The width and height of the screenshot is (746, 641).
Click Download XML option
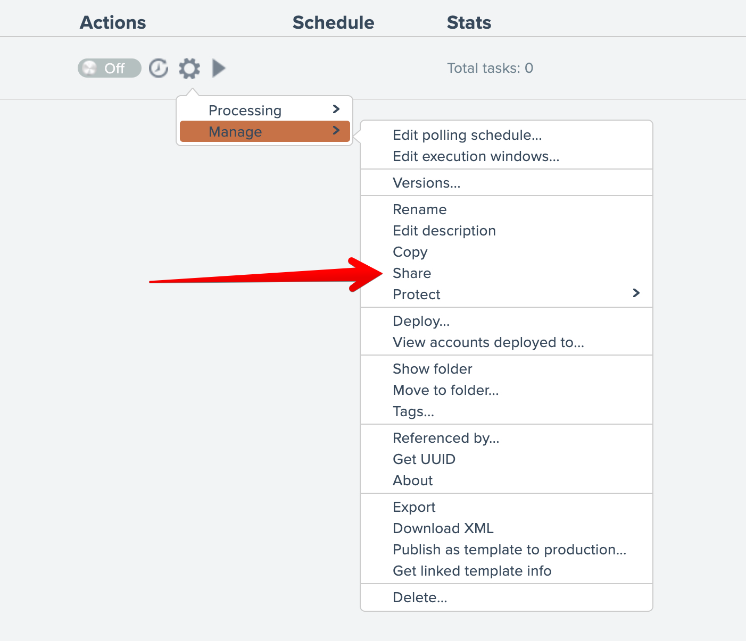(x=443, y=528)
